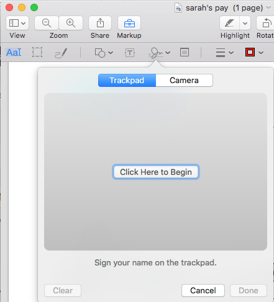The height and width of the screenshot is (302, 274).
Task: Expand the Highlight color dropdown arrow
Action: click(245, 23)
